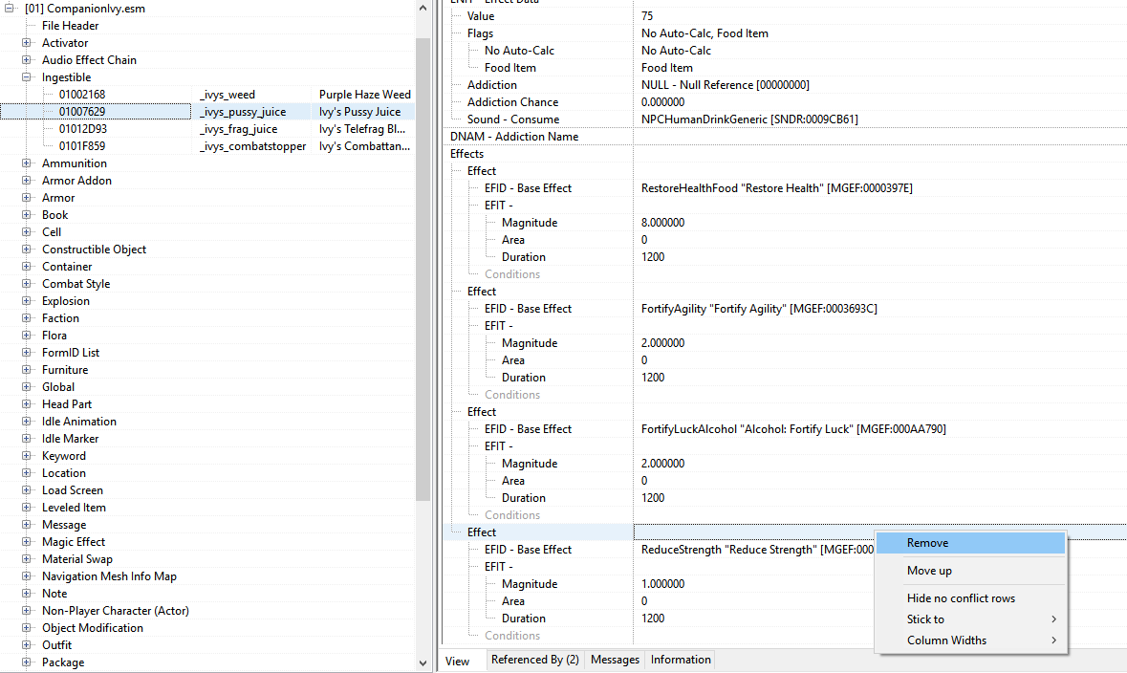Select record 0101F859 _ivys_combatstopper
The height and width of the screenshot is (673, 1127).
[x=207, y=146]
